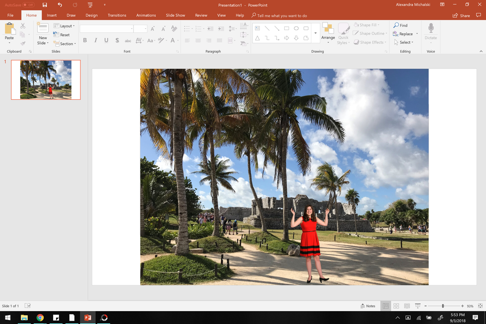Screen dimensions: 486x324
Task: Toggle the Notes pane
Action: 367,306
